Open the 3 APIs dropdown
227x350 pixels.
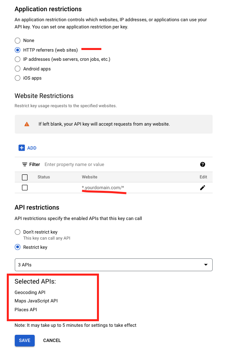pyautogui.click(x=113, y=265)
